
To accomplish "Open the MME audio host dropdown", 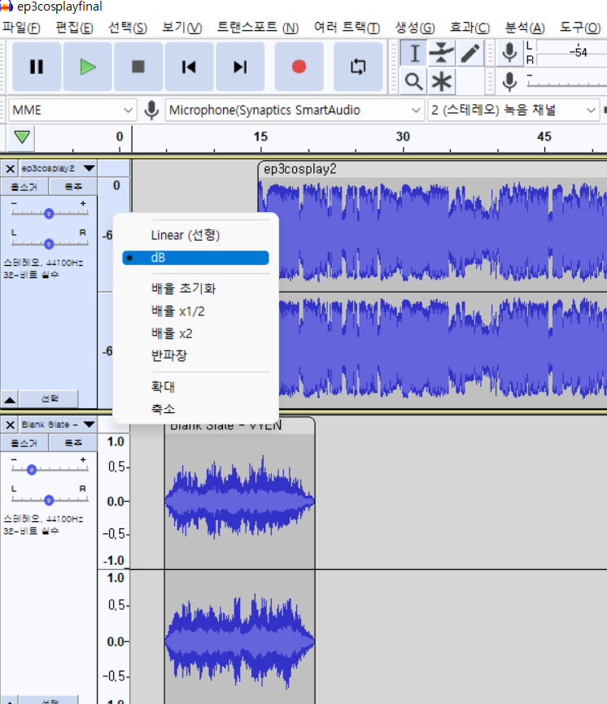I will (x=72, y=110).
